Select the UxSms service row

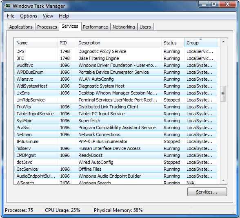(x=116, y=93)
